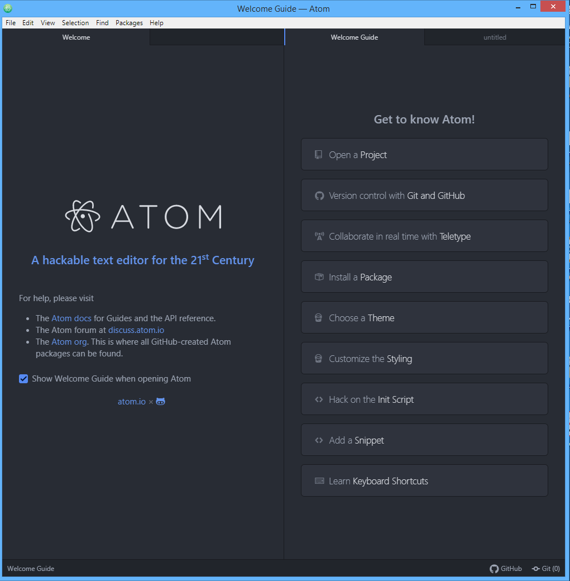The image size is (570, 581).
Task: Click the octocat icon next to atom.io link
Action: pyautogui.click(x=160, y=401)
